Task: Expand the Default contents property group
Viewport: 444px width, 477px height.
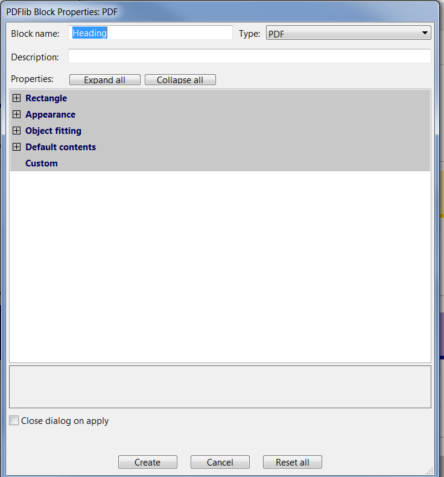Action: [x=16, y=147]
